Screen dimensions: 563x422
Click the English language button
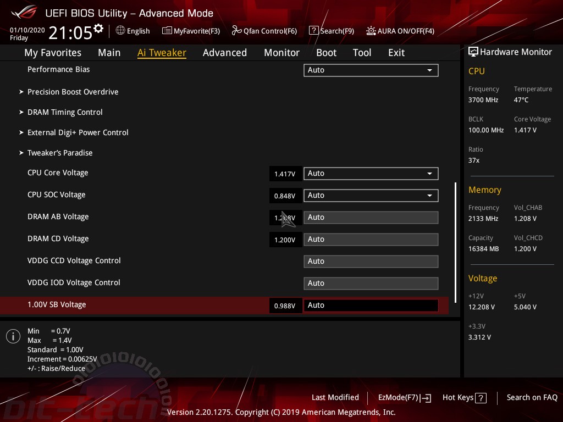(133, 31)
